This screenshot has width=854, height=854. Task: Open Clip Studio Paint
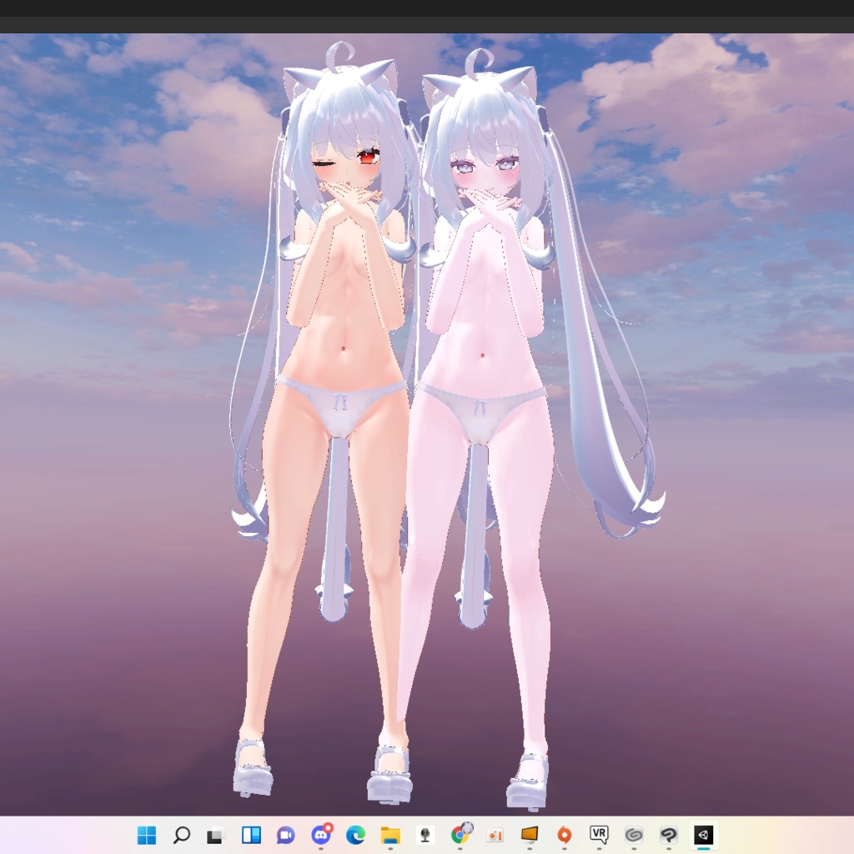(669, 835)
